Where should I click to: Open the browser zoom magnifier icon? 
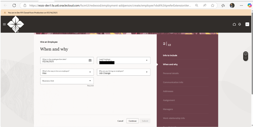coord(197,5)
